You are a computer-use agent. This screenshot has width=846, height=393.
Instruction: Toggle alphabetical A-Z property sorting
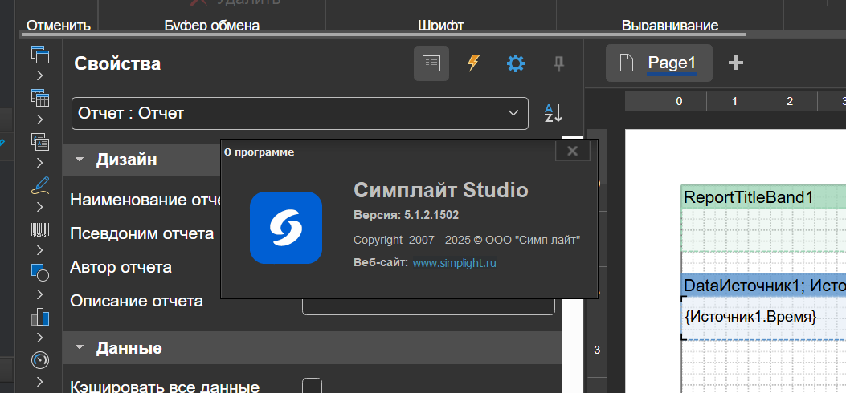[x=554, y=113]
